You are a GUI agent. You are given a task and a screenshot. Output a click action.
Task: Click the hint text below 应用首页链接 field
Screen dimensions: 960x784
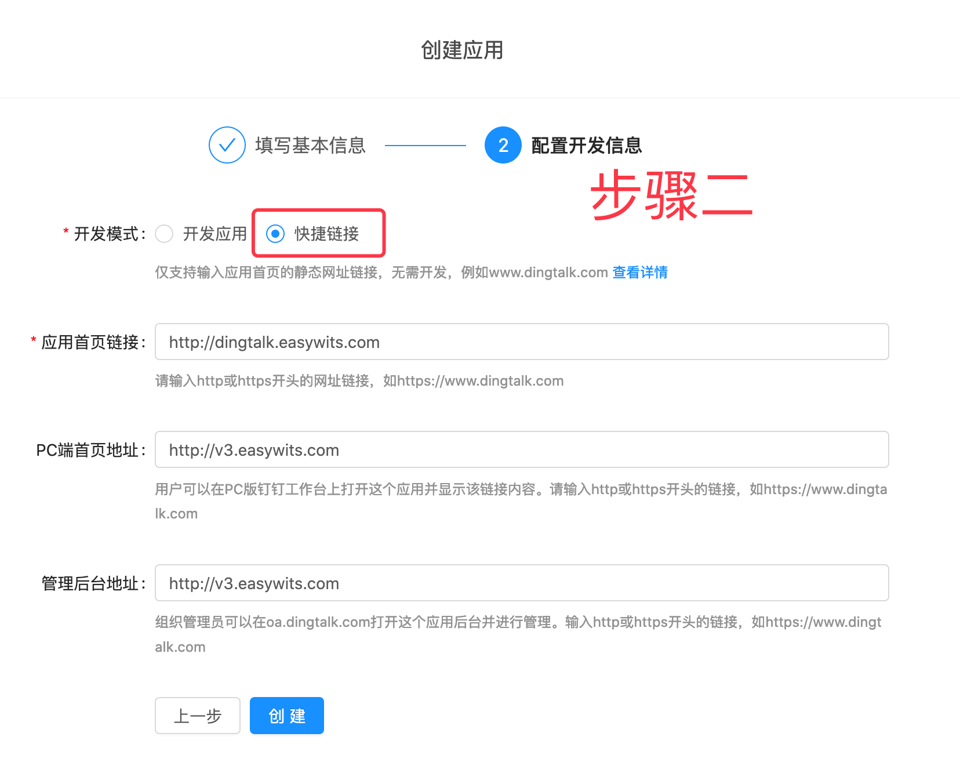pos(359,381)
